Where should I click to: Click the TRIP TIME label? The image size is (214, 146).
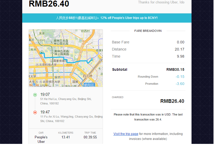coord(90,133)
